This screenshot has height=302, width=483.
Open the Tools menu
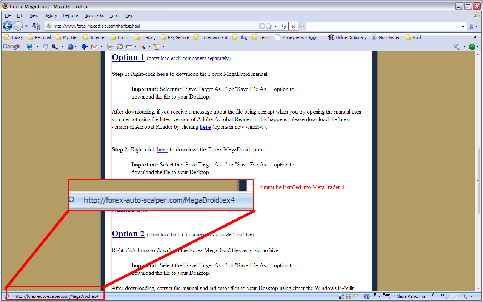point(115,15)
